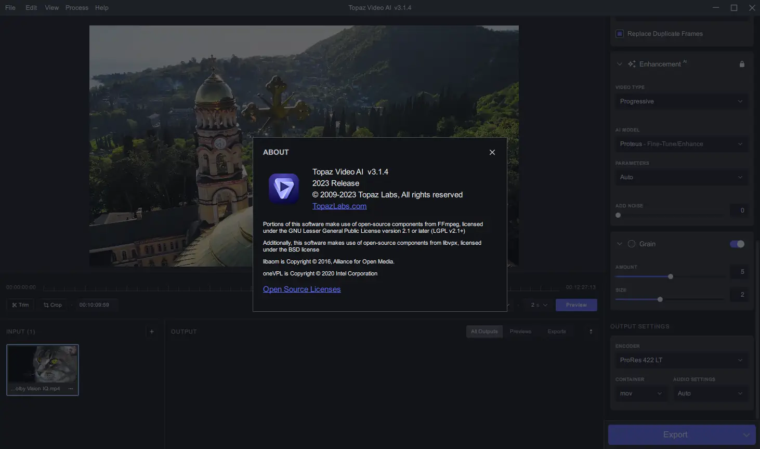
Task: Open the Edit menu
Action: point(31,8)
